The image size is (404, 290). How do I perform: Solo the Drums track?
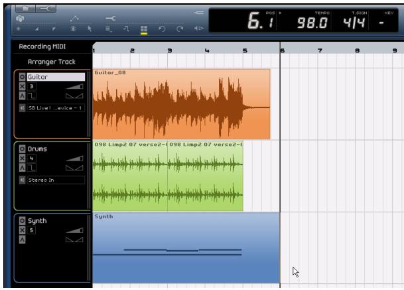tap(22, 168)
